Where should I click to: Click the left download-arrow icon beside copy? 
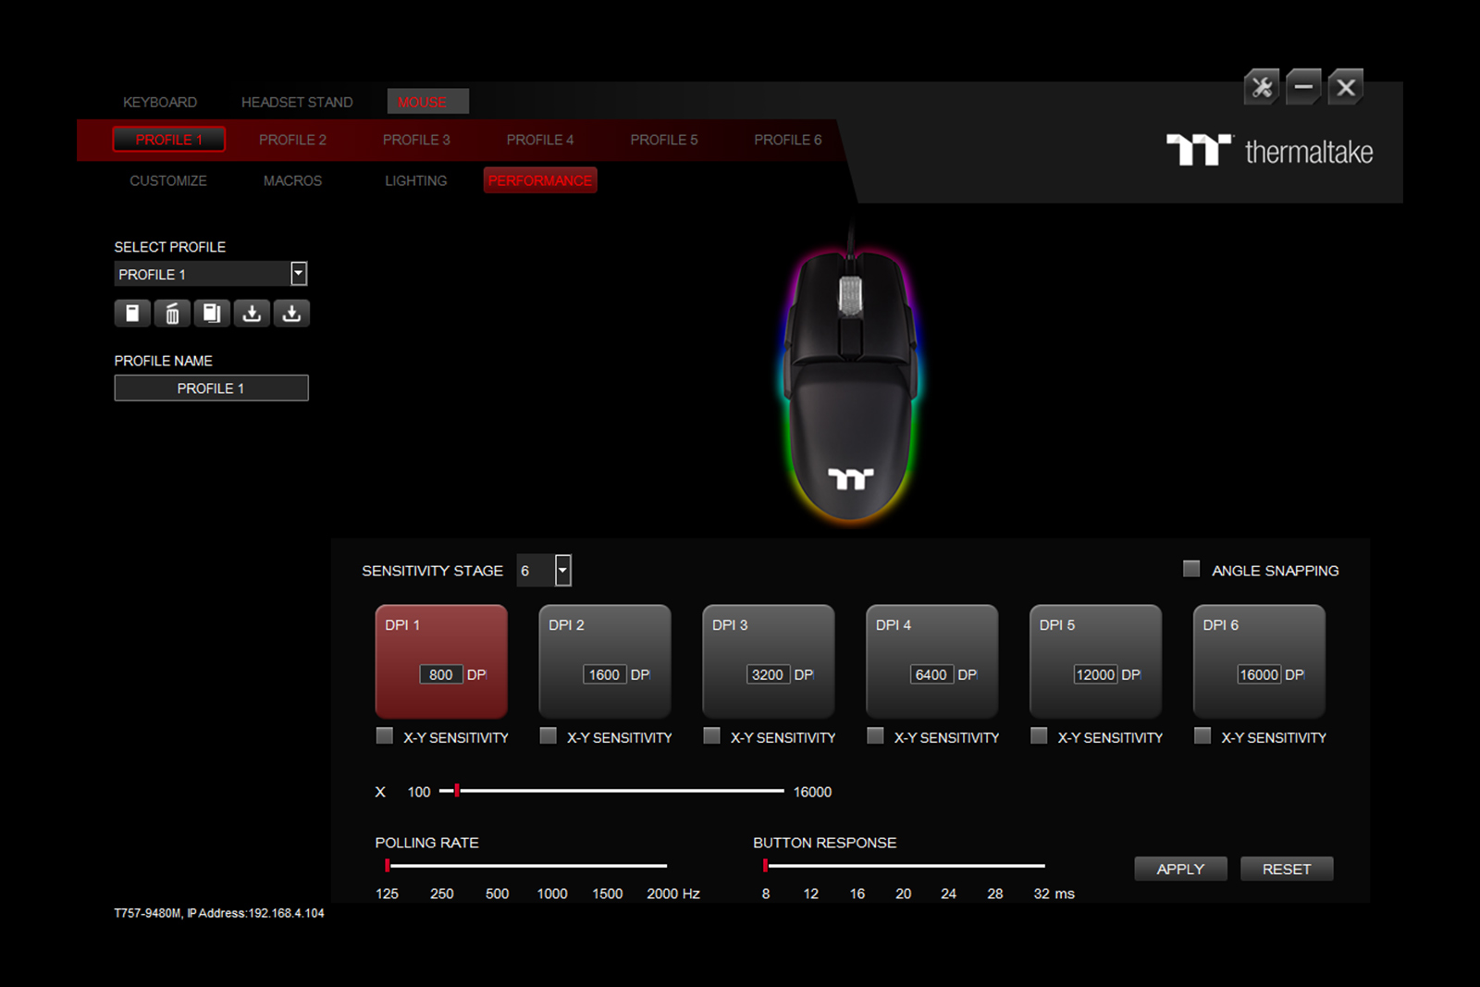pyautogui.click(x=252, y=314)
